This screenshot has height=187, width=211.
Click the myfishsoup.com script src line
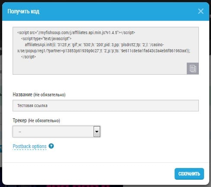coord(76,33)
